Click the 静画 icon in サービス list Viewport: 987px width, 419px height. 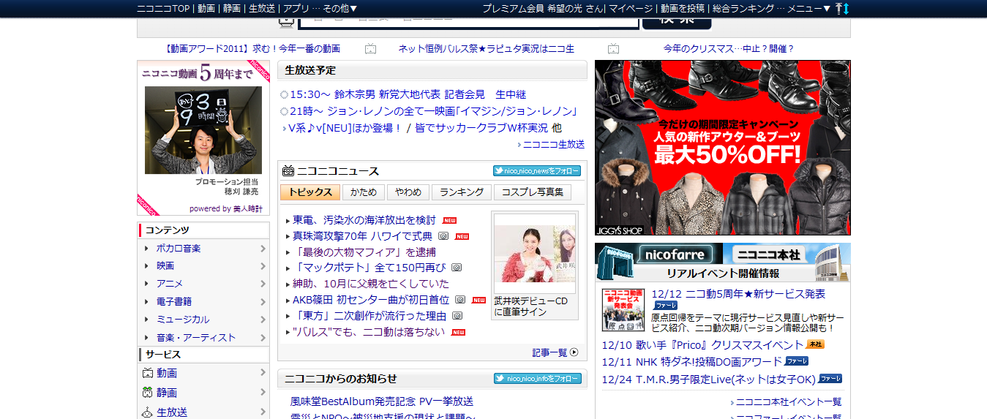147,392
